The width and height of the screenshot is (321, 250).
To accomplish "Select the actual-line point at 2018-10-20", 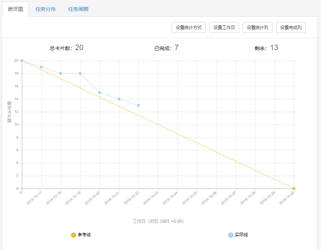I will pyautogui.click(x=100, y=93).
